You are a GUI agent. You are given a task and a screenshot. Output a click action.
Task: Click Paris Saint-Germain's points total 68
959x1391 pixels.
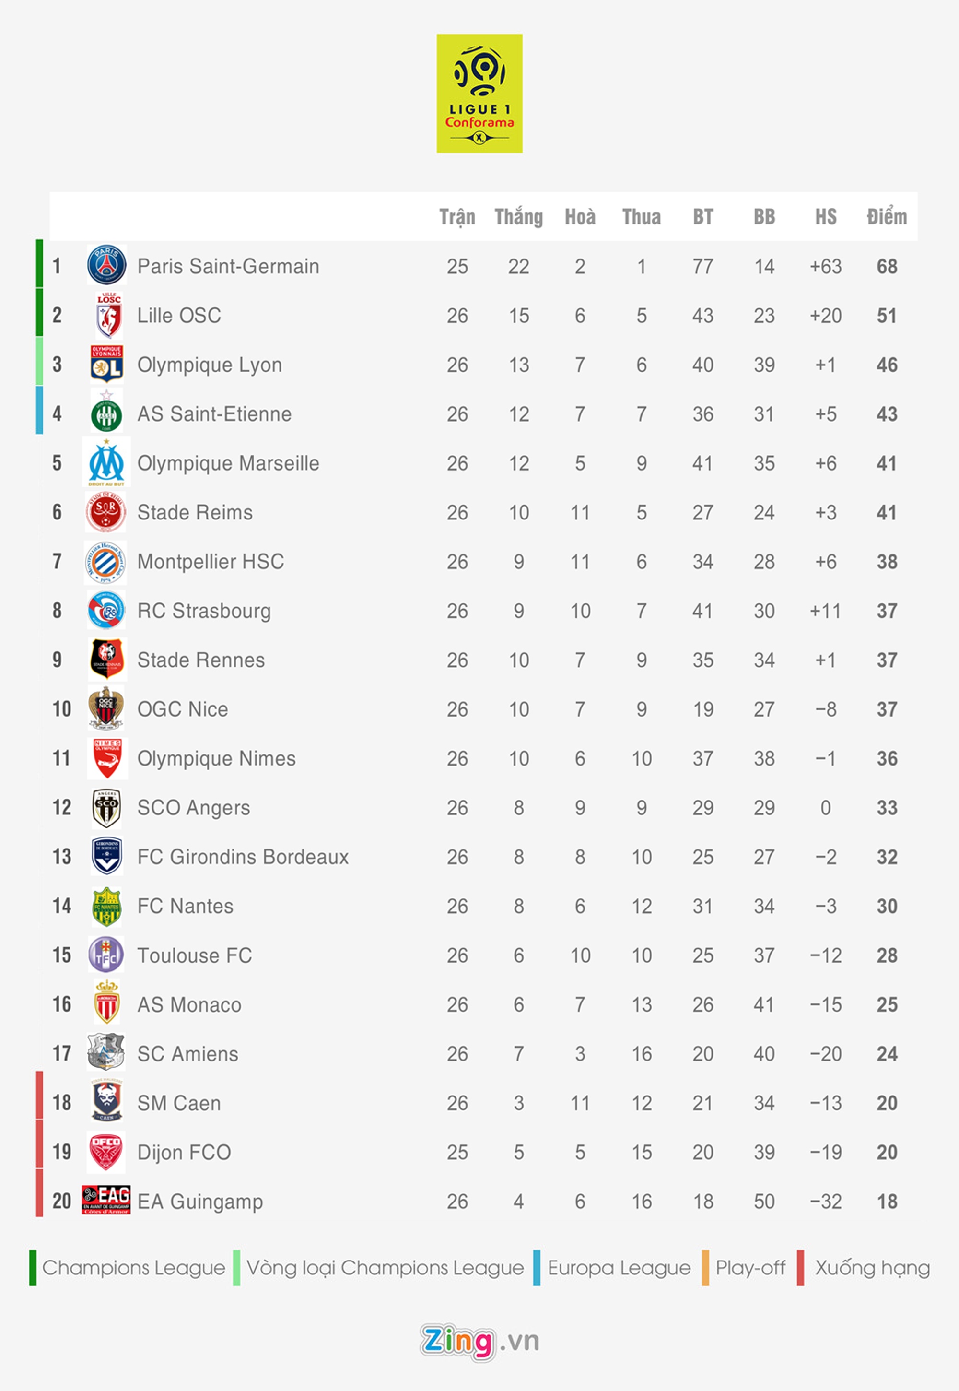[x=886, y=266]
